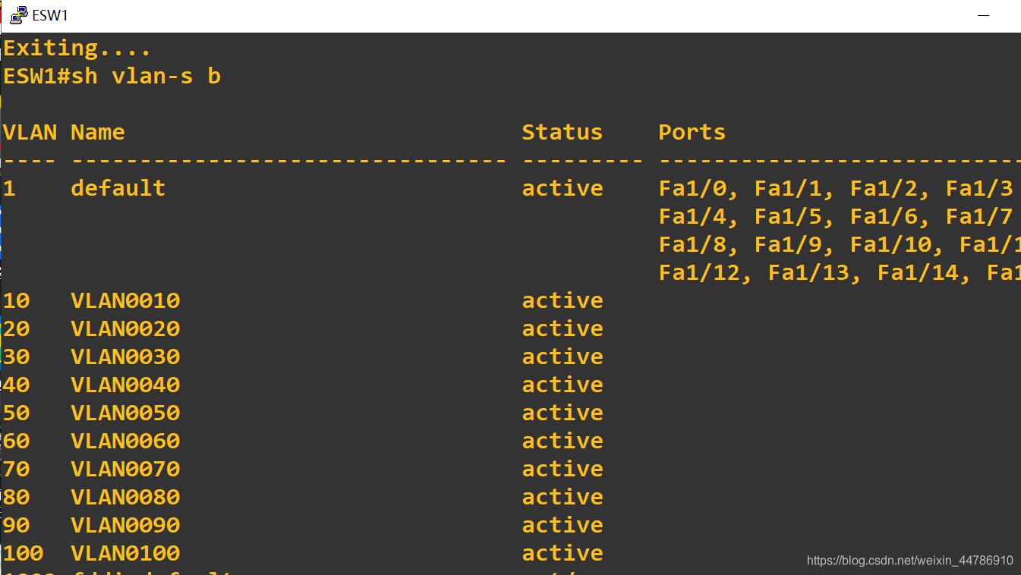Click the Name column header
Screen dimensions: 1021x575
coord(98,132)
